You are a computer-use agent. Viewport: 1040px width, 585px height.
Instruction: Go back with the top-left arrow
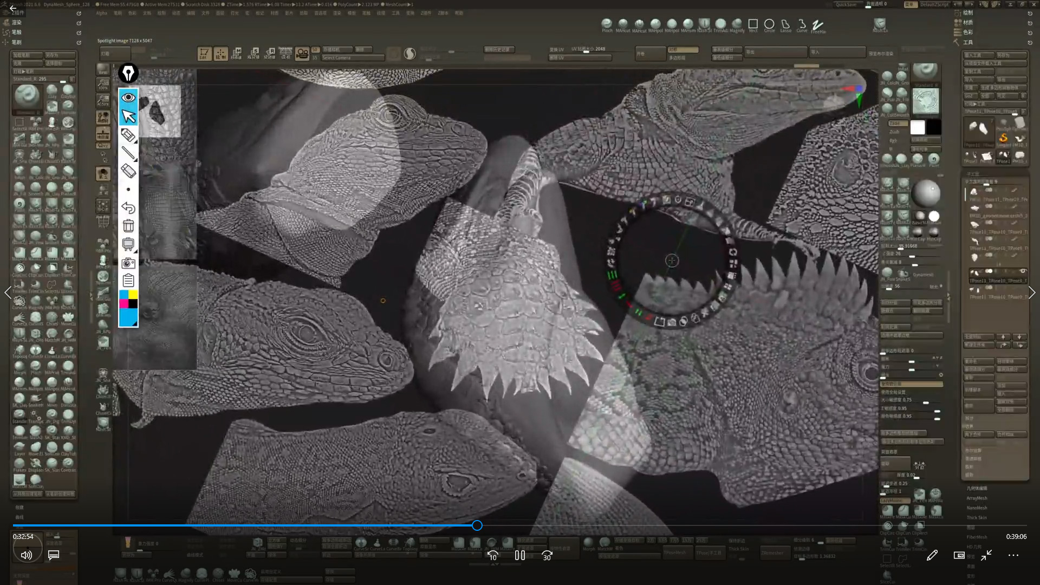(12, 8)
